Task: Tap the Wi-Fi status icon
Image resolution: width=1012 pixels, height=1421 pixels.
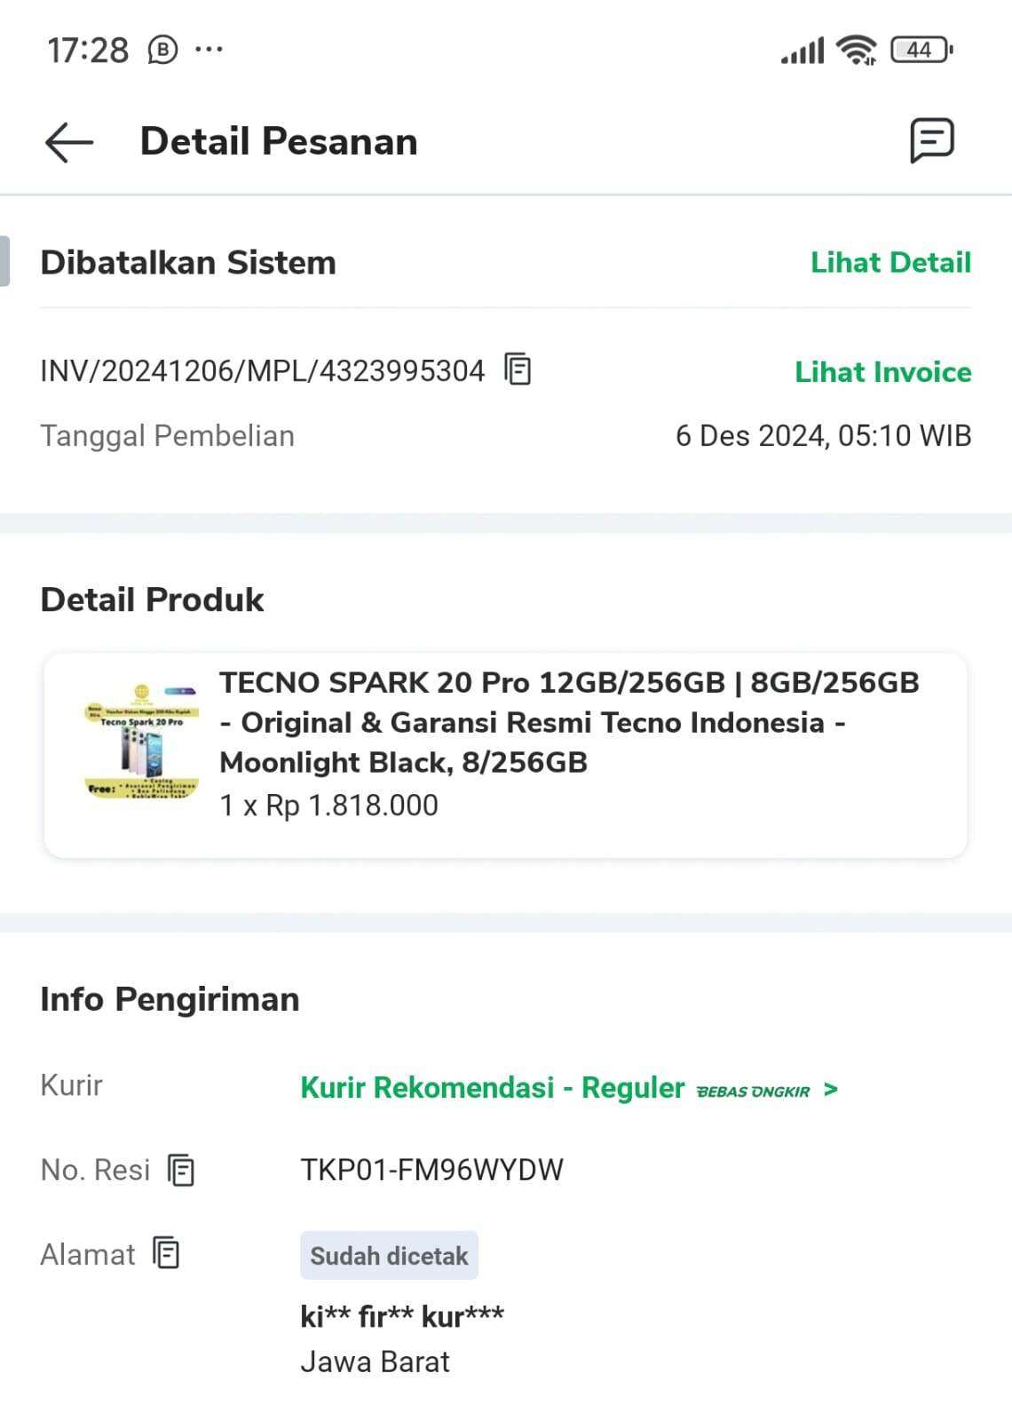Action: pos(857,50)
